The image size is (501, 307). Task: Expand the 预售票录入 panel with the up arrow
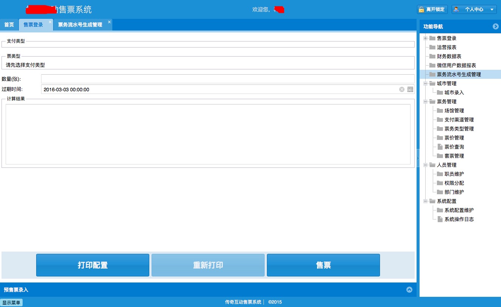coord(409,290)
